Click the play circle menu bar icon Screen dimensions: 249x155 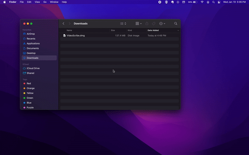pyautogui.click(x=178, y=2)
